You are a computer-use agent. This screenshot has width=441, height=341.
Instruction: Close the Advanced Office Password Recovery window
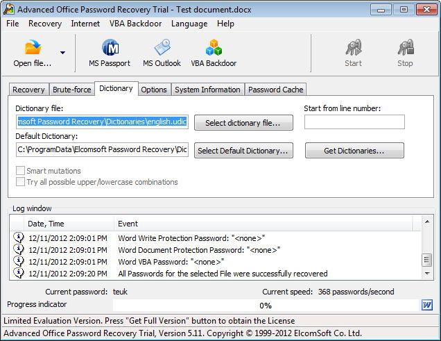(x=426, y=10)
